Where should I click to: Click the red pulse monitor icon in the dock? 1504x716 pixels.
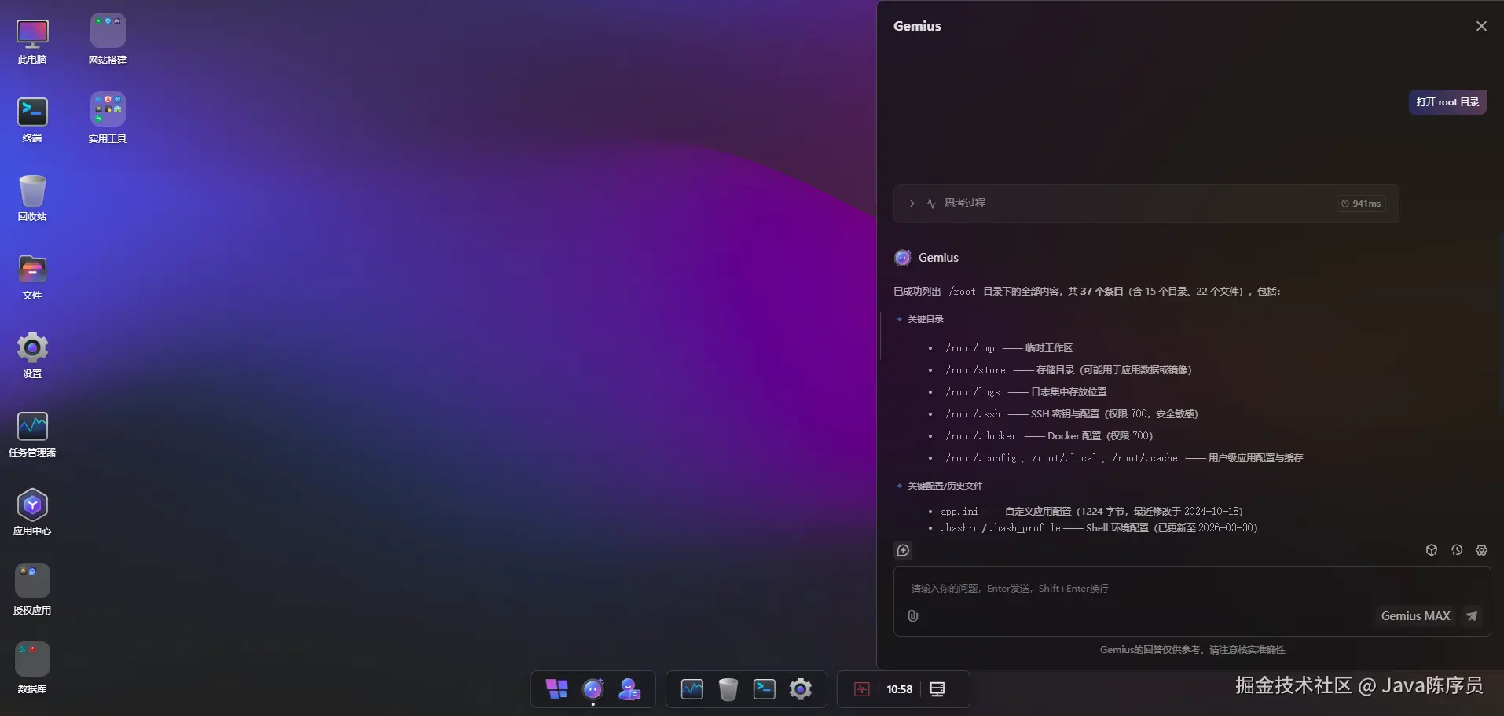[x=862, y=689]
